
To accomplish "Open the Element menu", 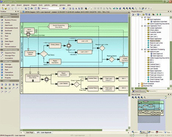I will [34, 5].
